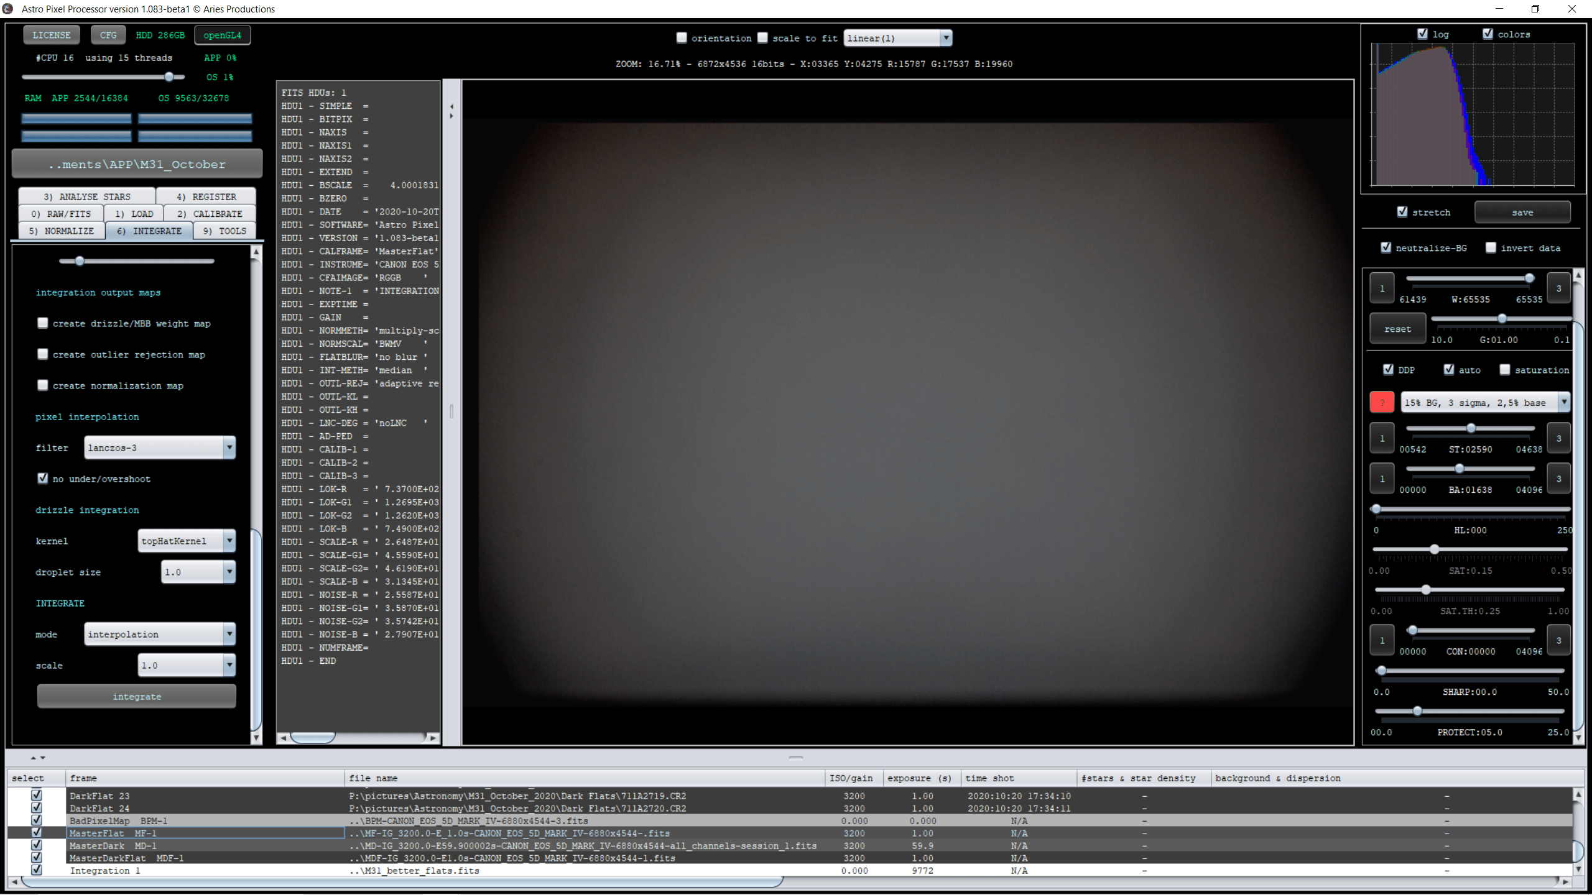Click the collapse-up arrow above the file table
This screenshot has width=1592, height=895.
click(33, 758)
